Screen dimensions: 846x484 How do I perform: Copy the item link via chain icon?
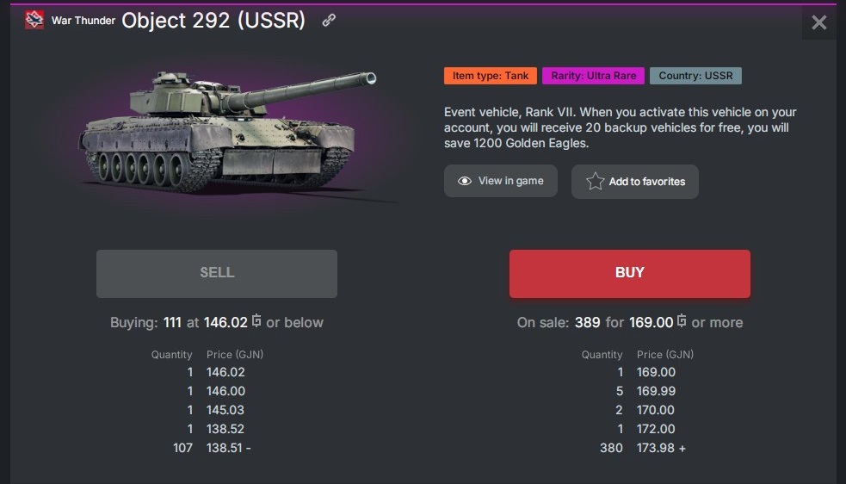pos(329,21)
